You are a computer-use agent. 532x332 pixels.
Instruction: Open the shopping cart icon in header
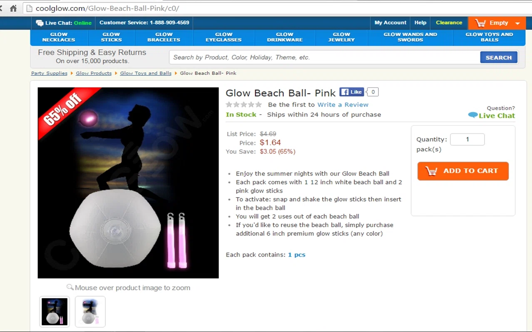click(x=480, y=23)
